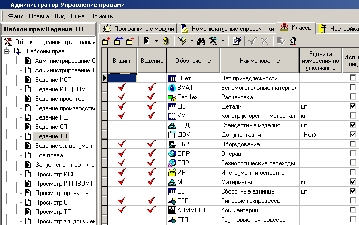Click the move folder icon with blue arrows

click(118, 41)
